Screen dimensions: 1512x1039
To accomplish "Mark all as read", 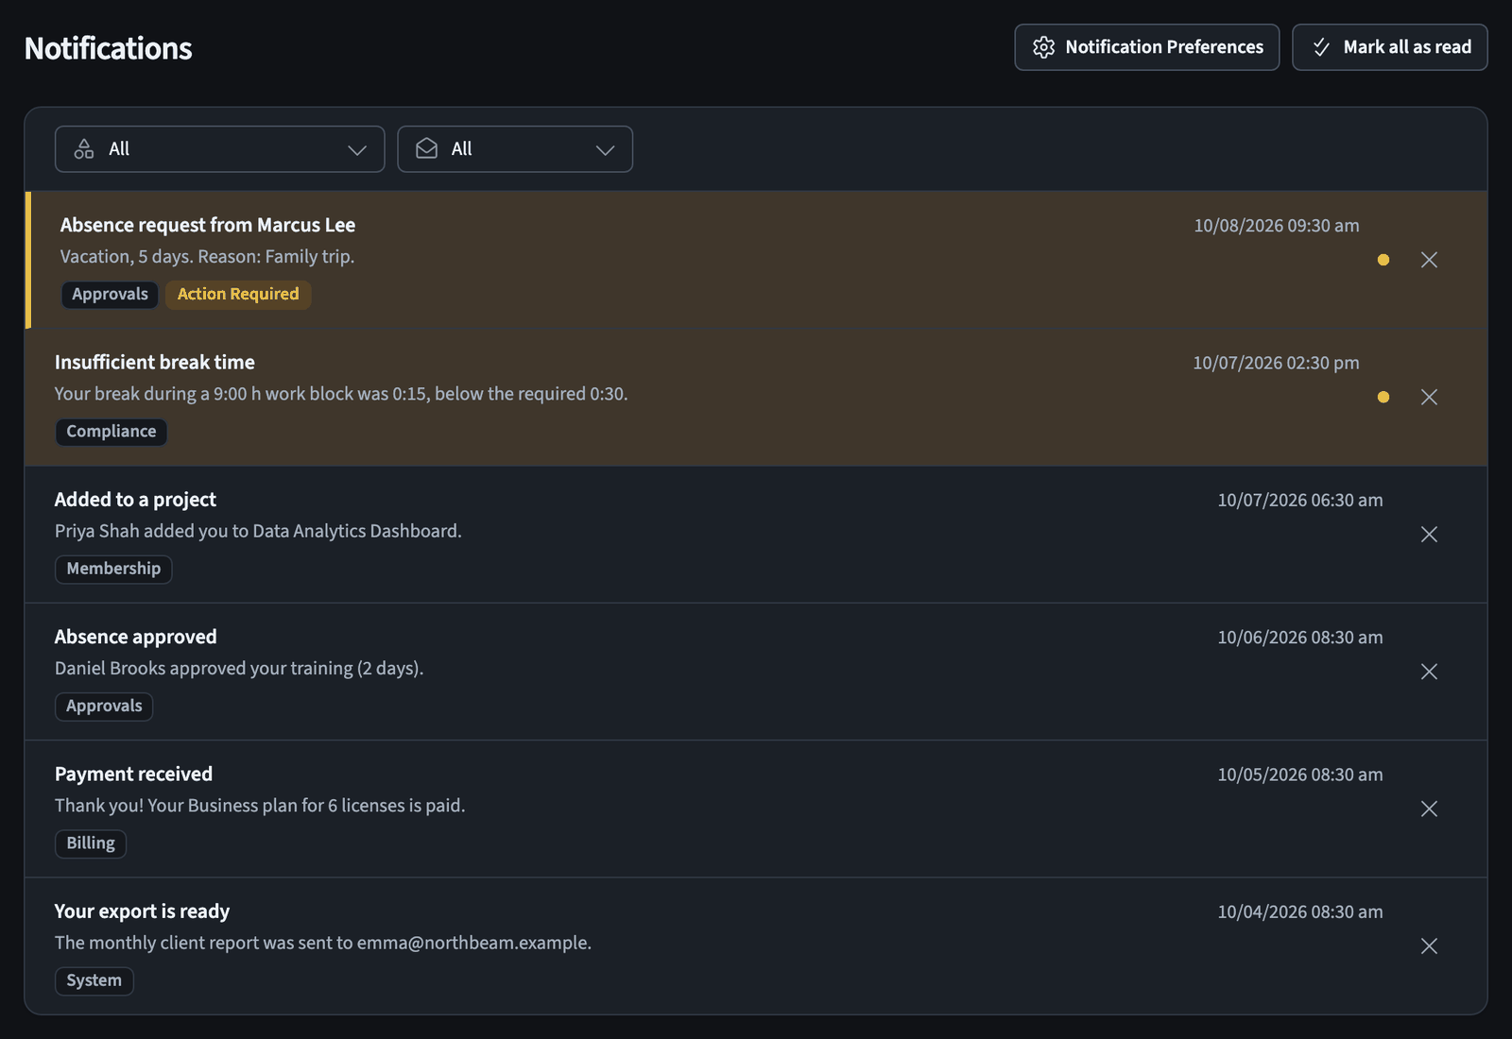I will (1389, 47).
